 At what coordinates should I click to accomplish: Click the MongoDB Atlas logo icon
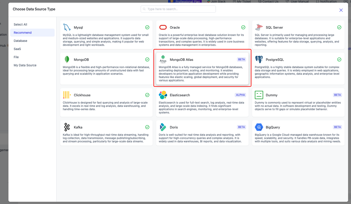[x=163, y=59]
